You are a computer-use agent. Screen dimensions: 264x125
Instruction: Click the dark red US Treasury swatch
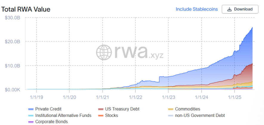point(101,109)
